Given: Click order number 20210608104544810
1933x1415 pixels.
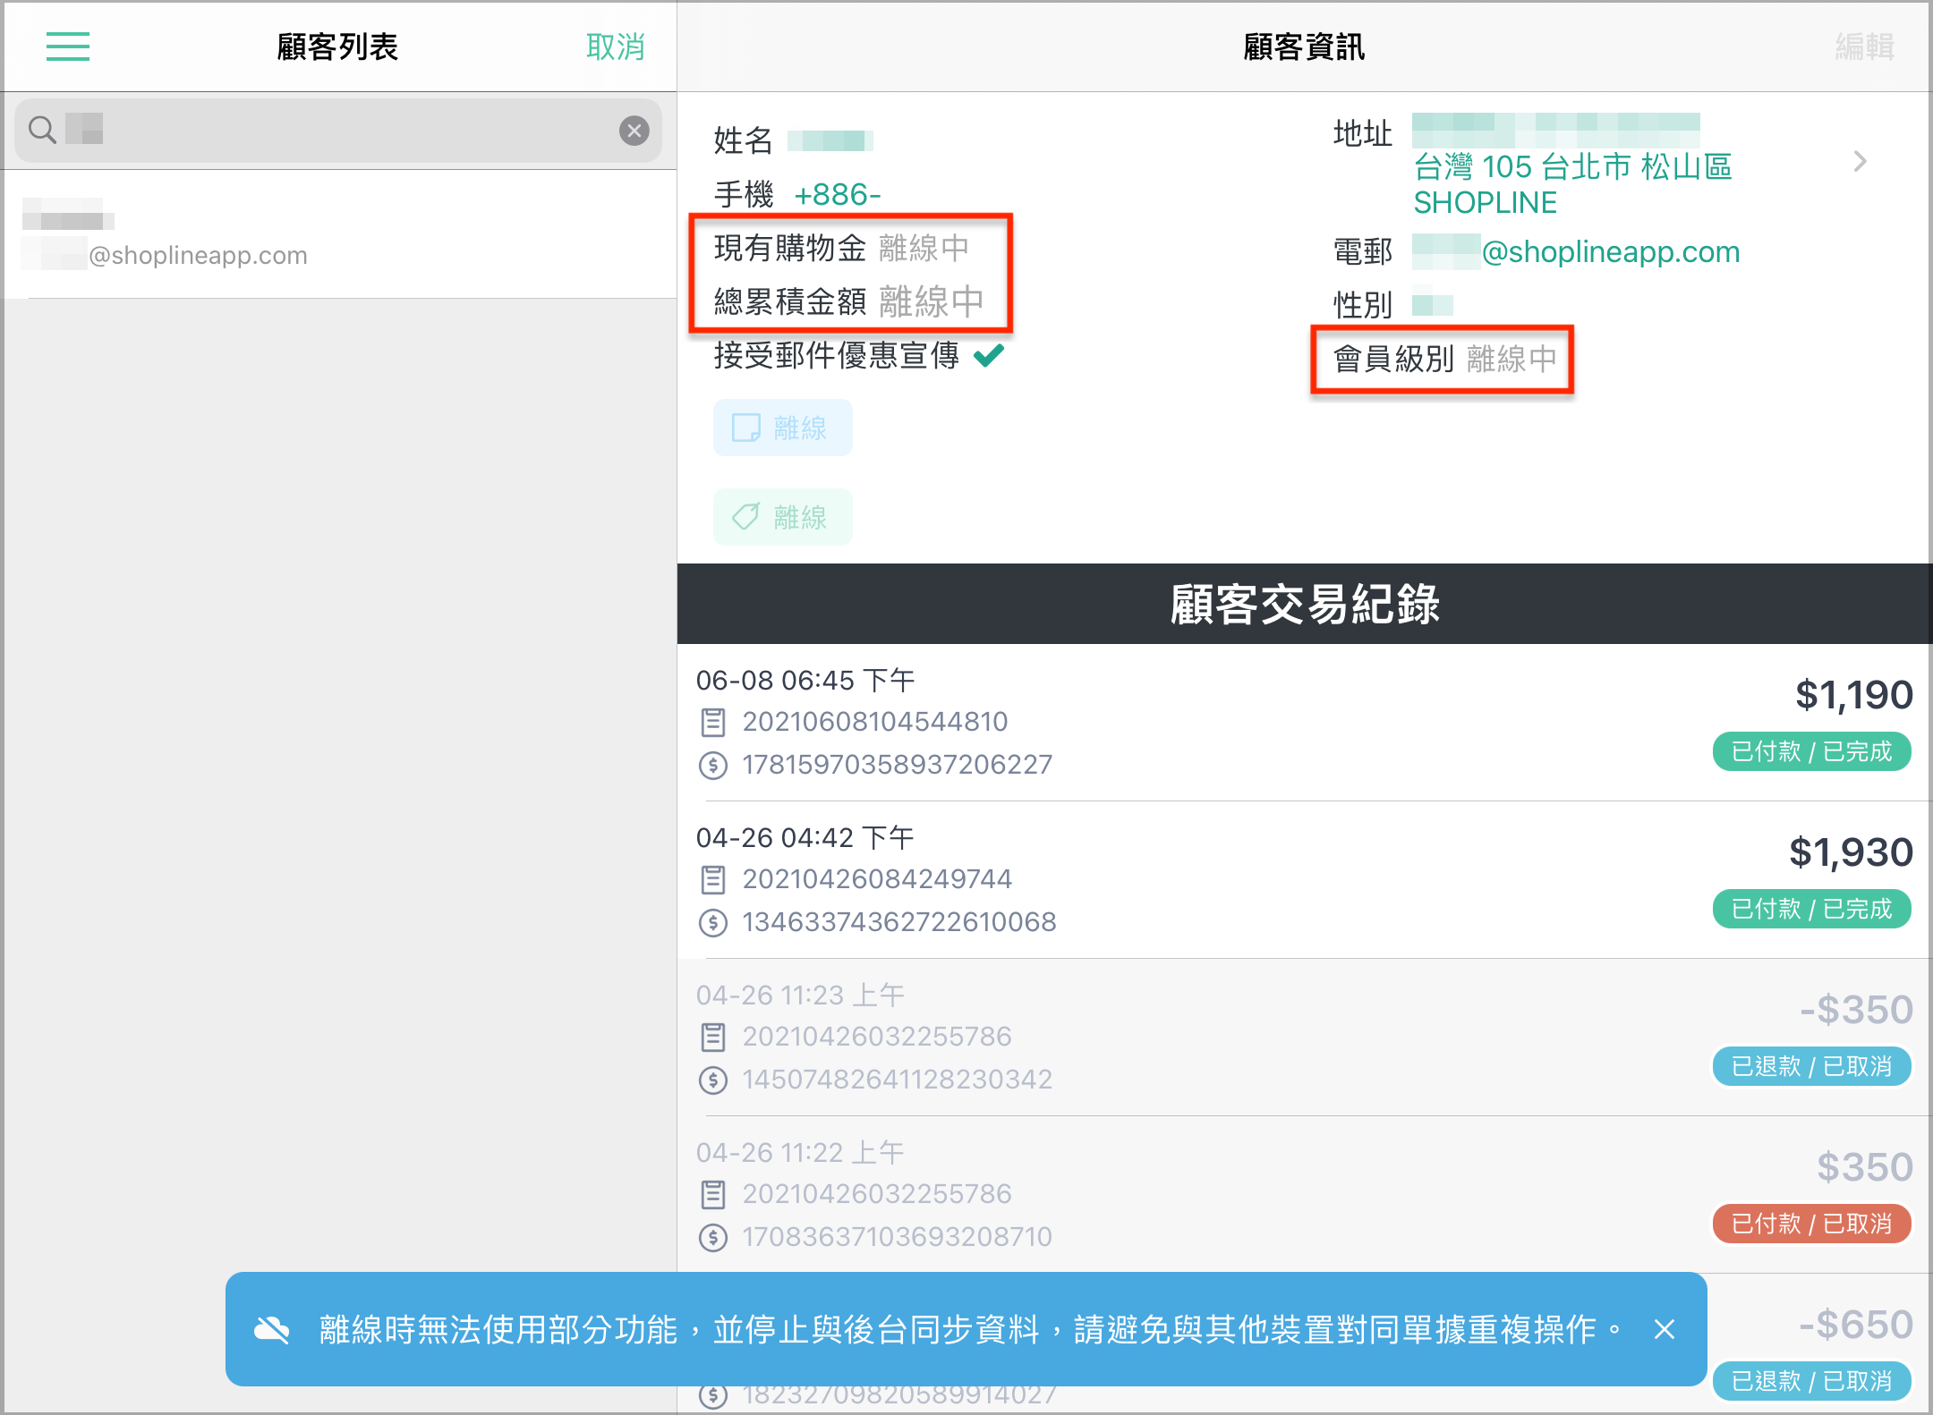Looking at the screenshot, I should (875, 722).
